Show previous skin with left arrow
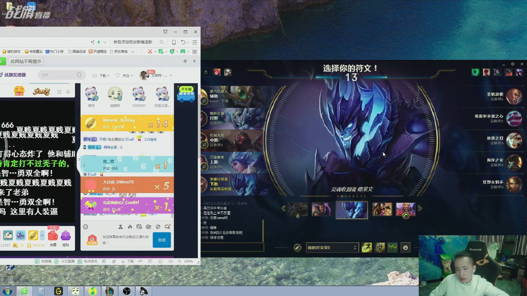The width and height of the screenshot is (527, 296). point(283,209)
